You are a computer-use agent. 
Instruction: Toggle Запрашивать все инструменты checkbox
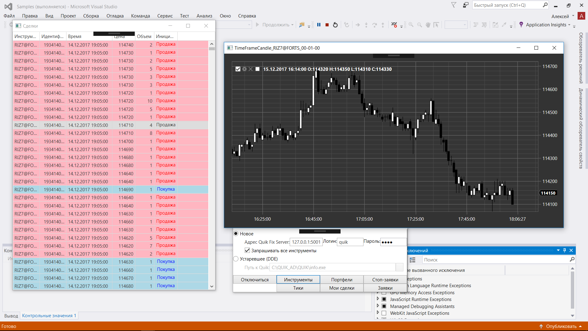pyautogui.click(x=247, y=250)
